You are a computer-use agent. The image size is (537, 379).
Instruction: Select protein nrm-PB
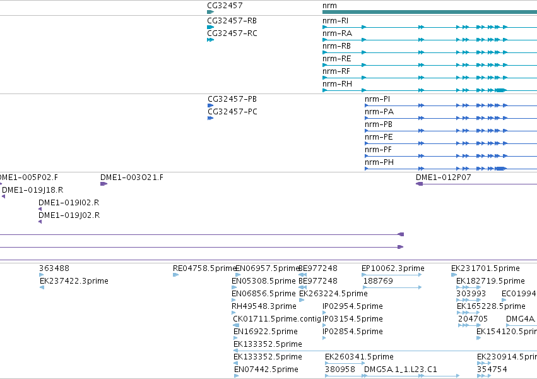pyautogui.click(x=379, y=124)
